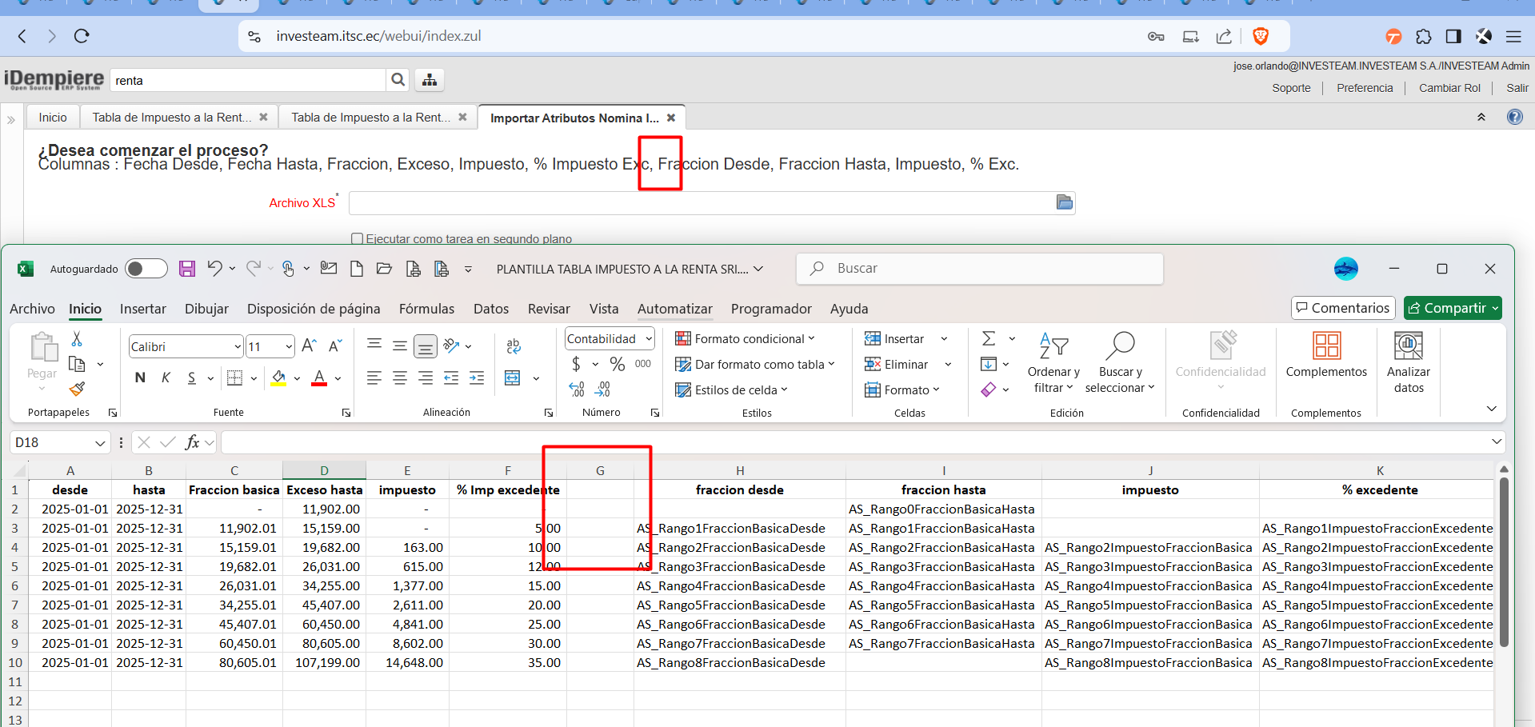This screenshot has width=1535, height=727.
Task: Click the folder browse icon for Archivo XLS
Action: click(x=1064, y=202)
